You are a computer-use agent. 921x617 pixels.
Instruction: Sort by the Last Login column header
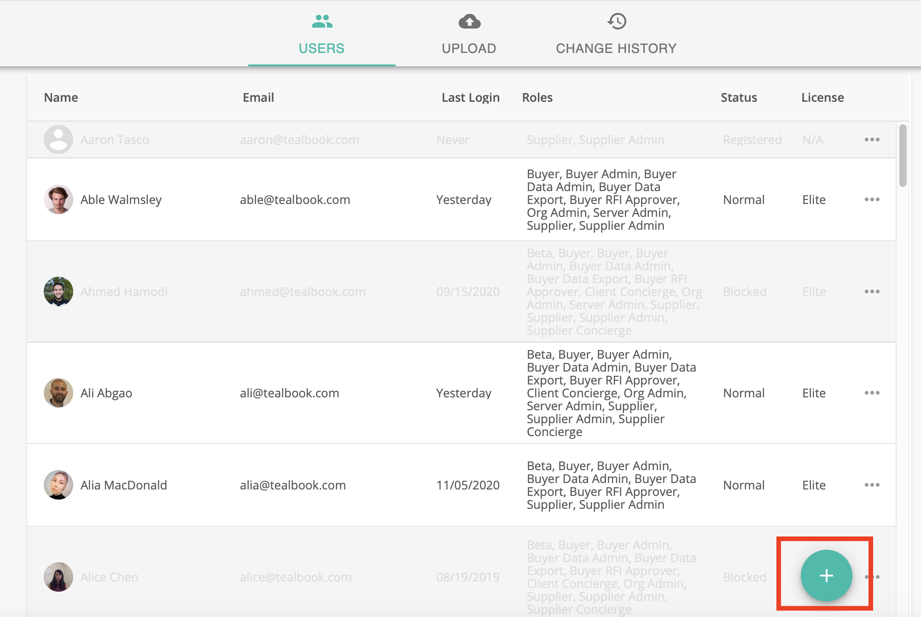tap(470, 98)
